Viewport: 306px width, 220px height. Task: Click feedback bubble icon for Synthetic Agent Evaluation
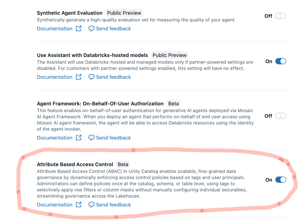point(91,28)
